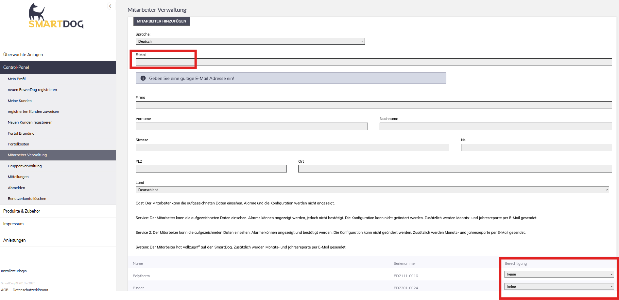The image size is (619, 300).
Task: Click Abmelden to log out
Action: coord(16,188)
